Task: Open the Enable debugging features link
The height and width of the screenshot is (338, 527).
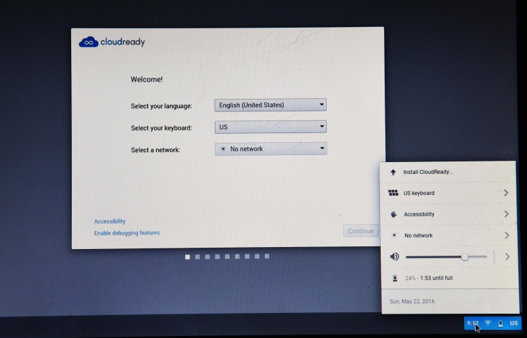Action: pos(126,233)
